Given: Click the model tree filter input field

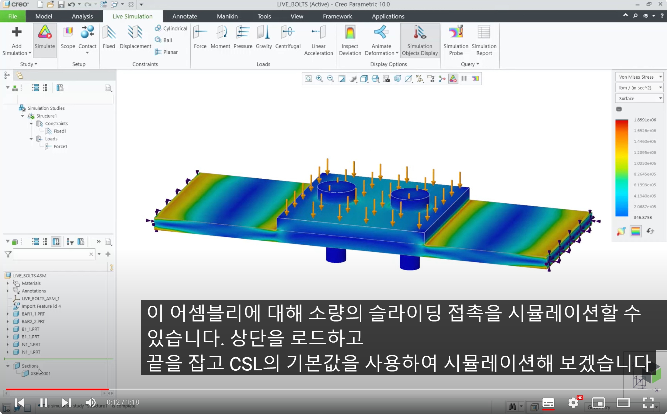Looking at the screenshot, I should point(54,254).
